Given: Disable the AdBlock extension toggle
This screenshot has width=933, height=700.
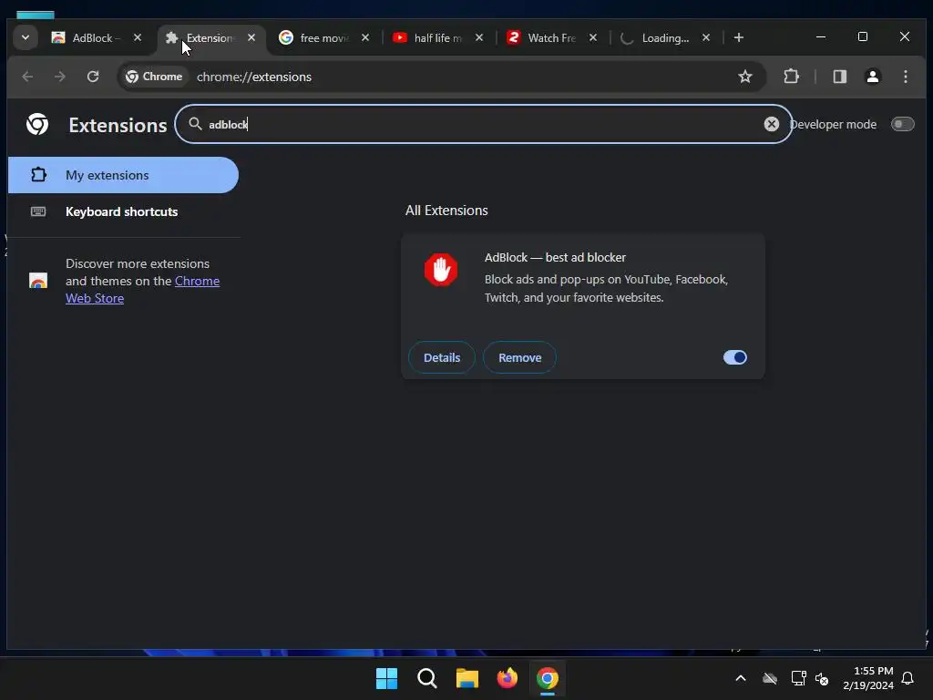Looking at the screenshot, I should click(x=735, y=357).
